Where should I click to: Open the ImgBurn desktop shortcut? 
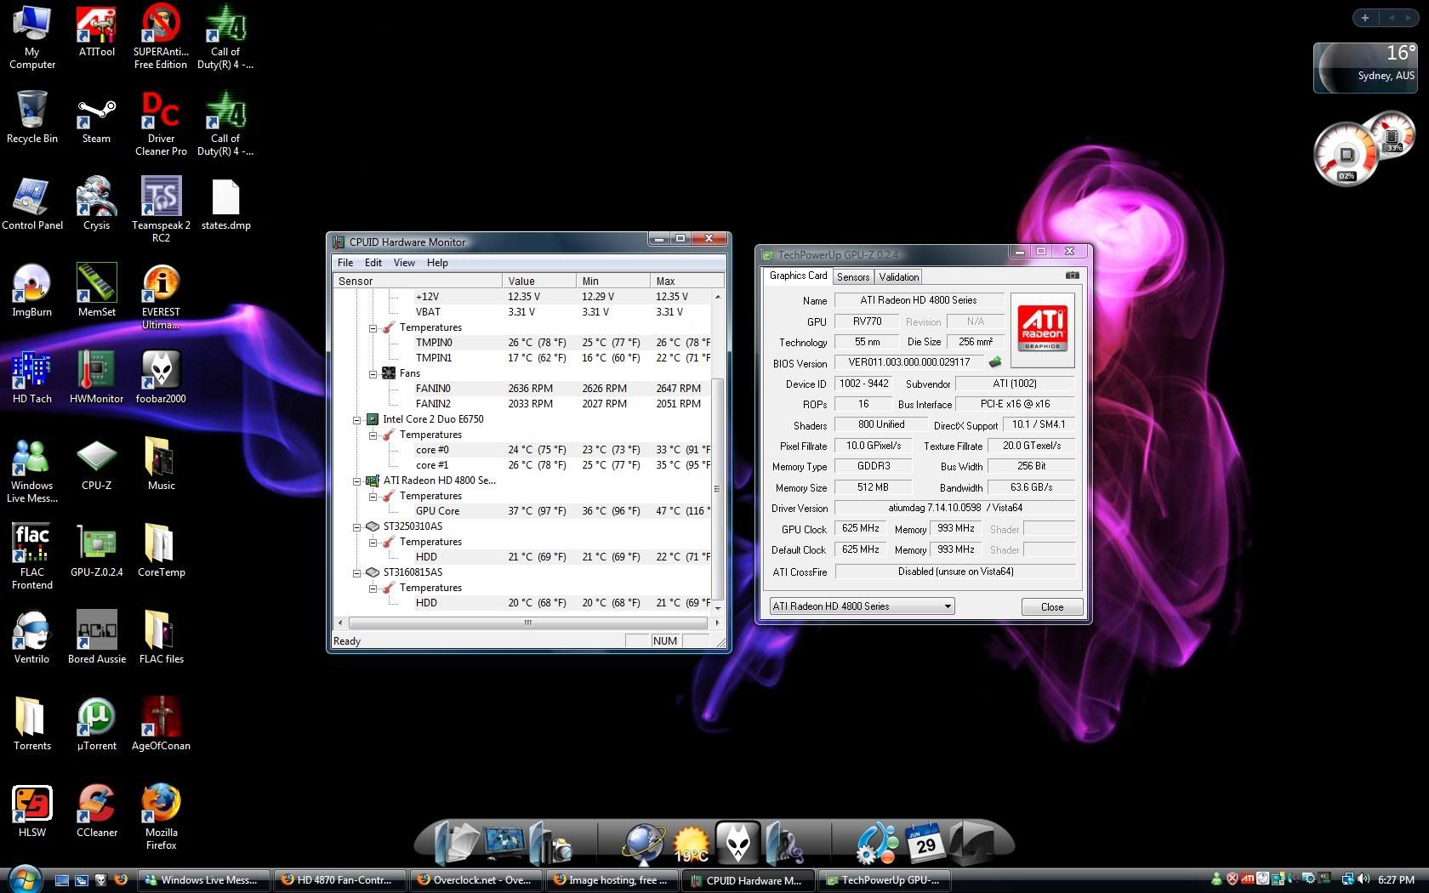point(31,291)
